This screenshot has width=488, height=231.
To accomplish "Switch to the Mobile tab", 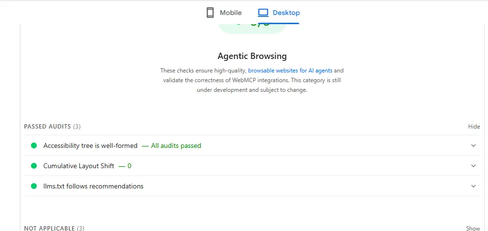I will [224, 13].
